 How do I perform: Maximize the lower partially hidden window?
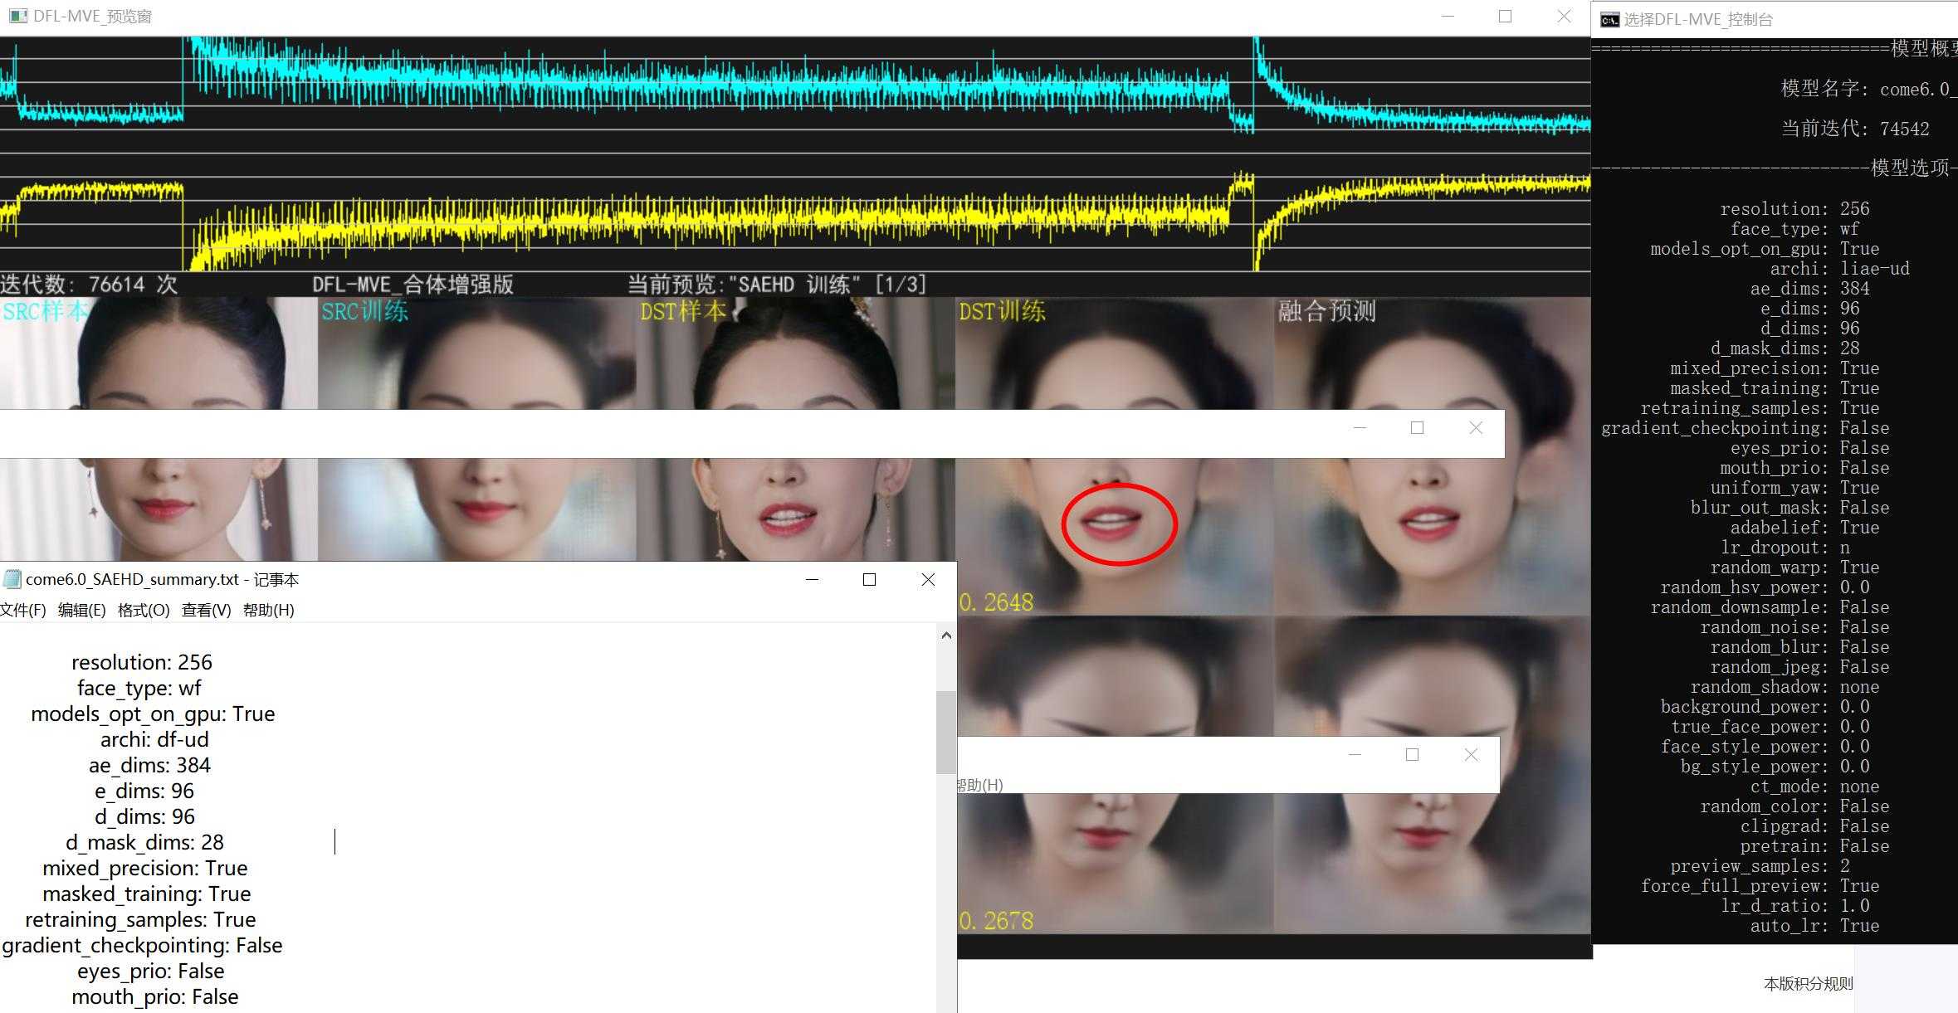(x=1412, y=755)
